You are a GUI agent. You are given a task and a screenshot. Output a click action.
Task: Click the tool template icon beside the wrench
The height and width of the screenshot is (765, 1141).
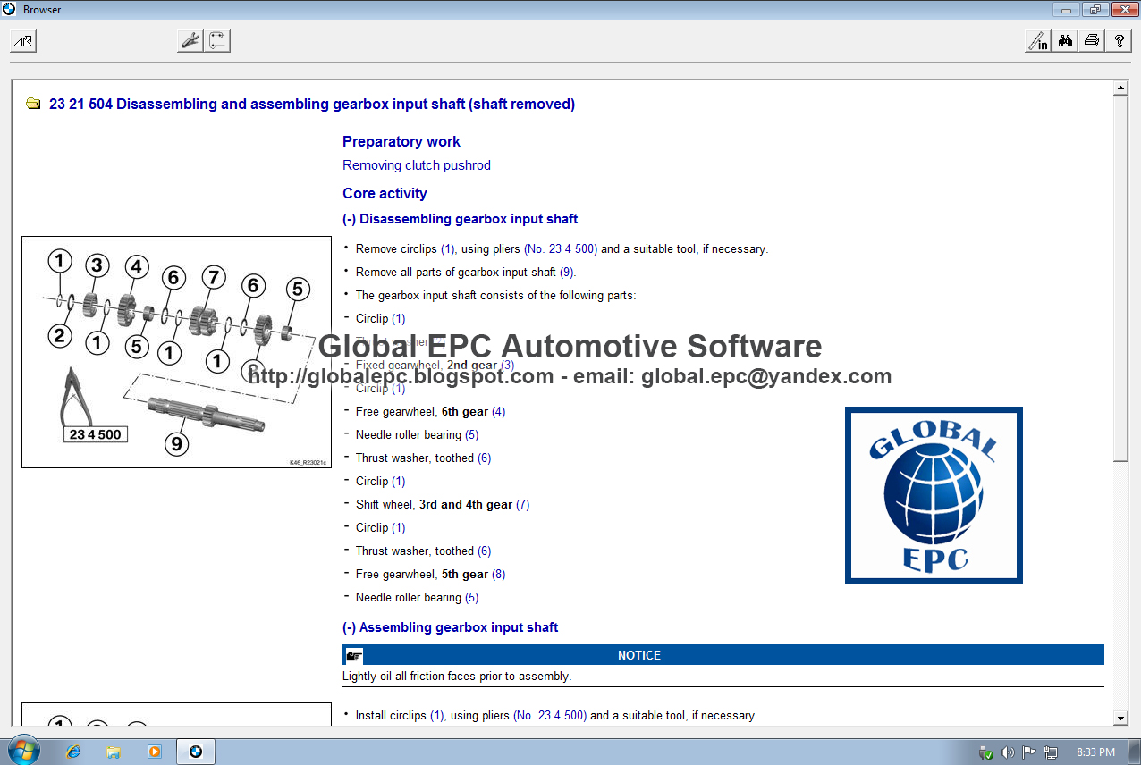[216, 40]
